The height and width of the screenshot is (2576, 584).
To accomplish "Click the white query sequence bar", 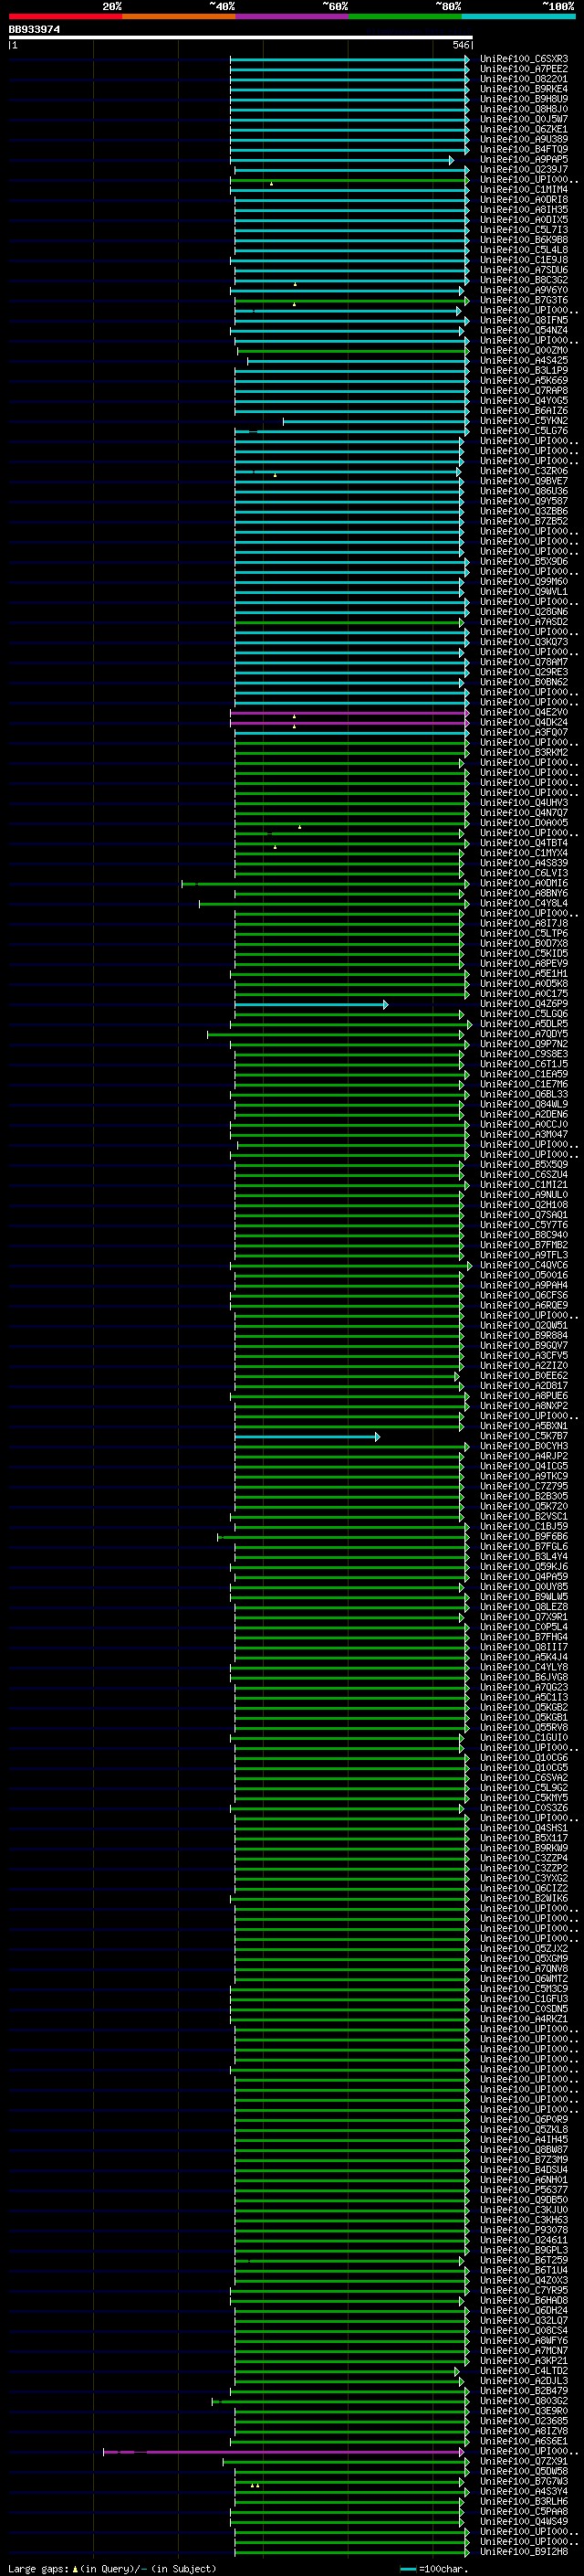I will (x=241, y=38).
